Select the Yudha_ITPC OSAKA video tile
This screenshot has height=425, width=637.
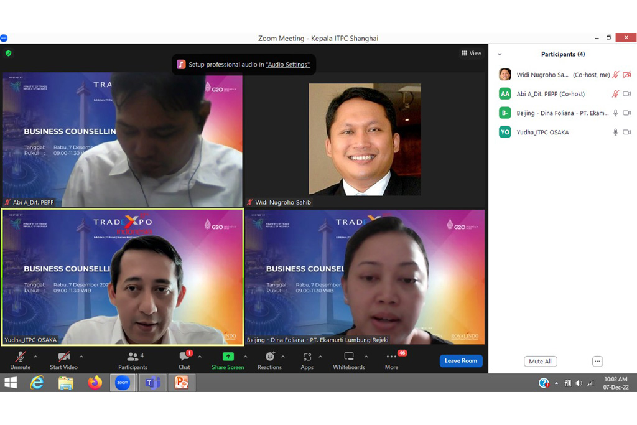coord(123,277)
